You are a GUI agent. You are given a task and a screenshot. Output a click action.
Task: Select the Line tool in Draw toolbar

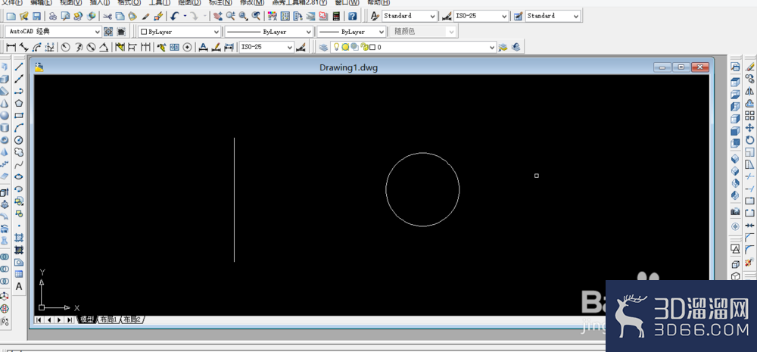19,66
